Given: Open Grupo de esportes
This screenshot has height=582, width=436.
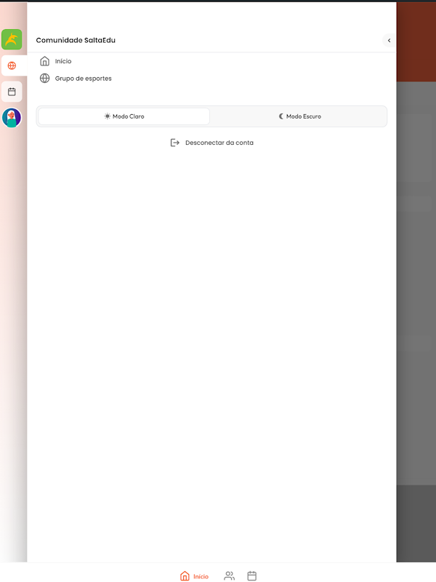Looking at the screenshot, I should [x=83, y=79].
